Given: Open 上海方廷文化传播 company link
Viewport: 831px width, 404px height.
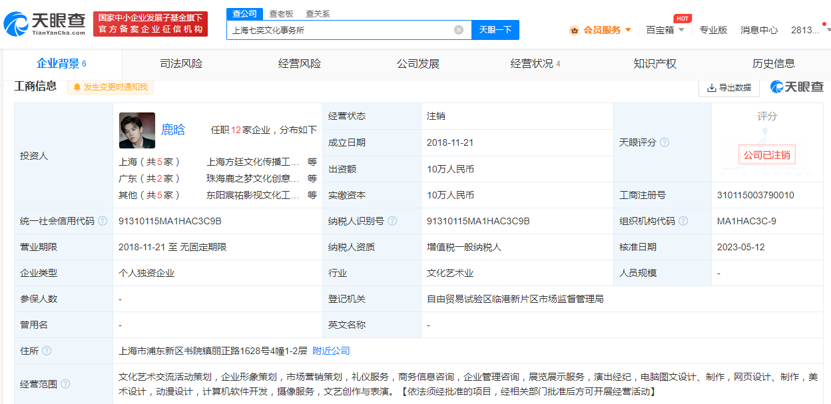Looking at the screenshot, I should click(253, 162).
